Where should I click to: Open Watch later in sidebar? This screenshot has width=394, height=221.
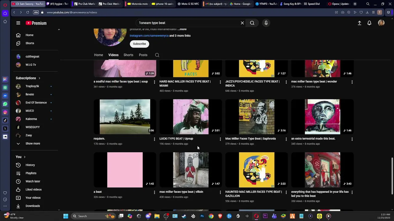(x=33, y=181)
